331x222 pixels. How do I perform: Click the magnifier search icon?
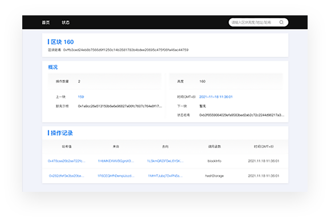coord(281,22)
